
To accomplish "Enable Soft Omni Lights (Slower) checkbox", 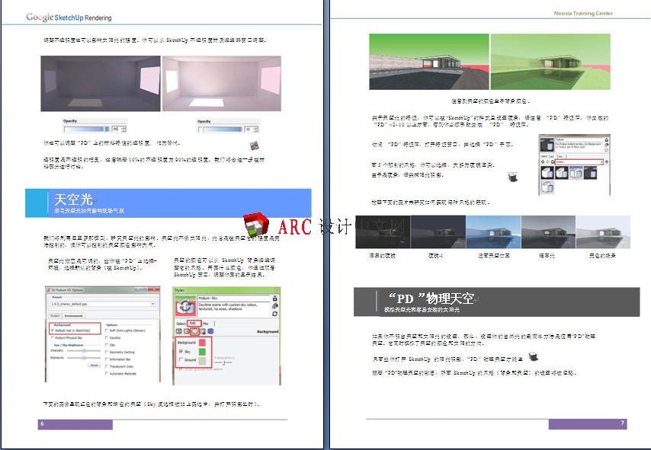I will click(x=107, y=330).
